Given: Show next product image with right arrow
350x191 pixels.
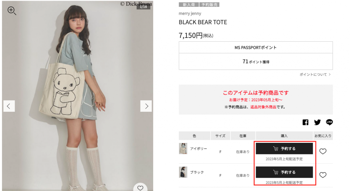Looking at the screenshot, I should (x=146, y=106).
